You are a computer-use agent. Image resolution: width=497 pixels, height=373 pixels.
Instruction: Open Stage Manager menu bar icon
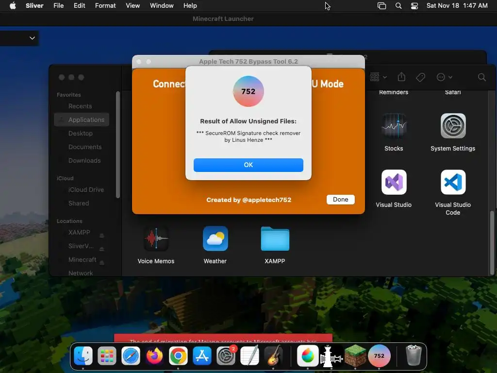click(x=381, y=6)
